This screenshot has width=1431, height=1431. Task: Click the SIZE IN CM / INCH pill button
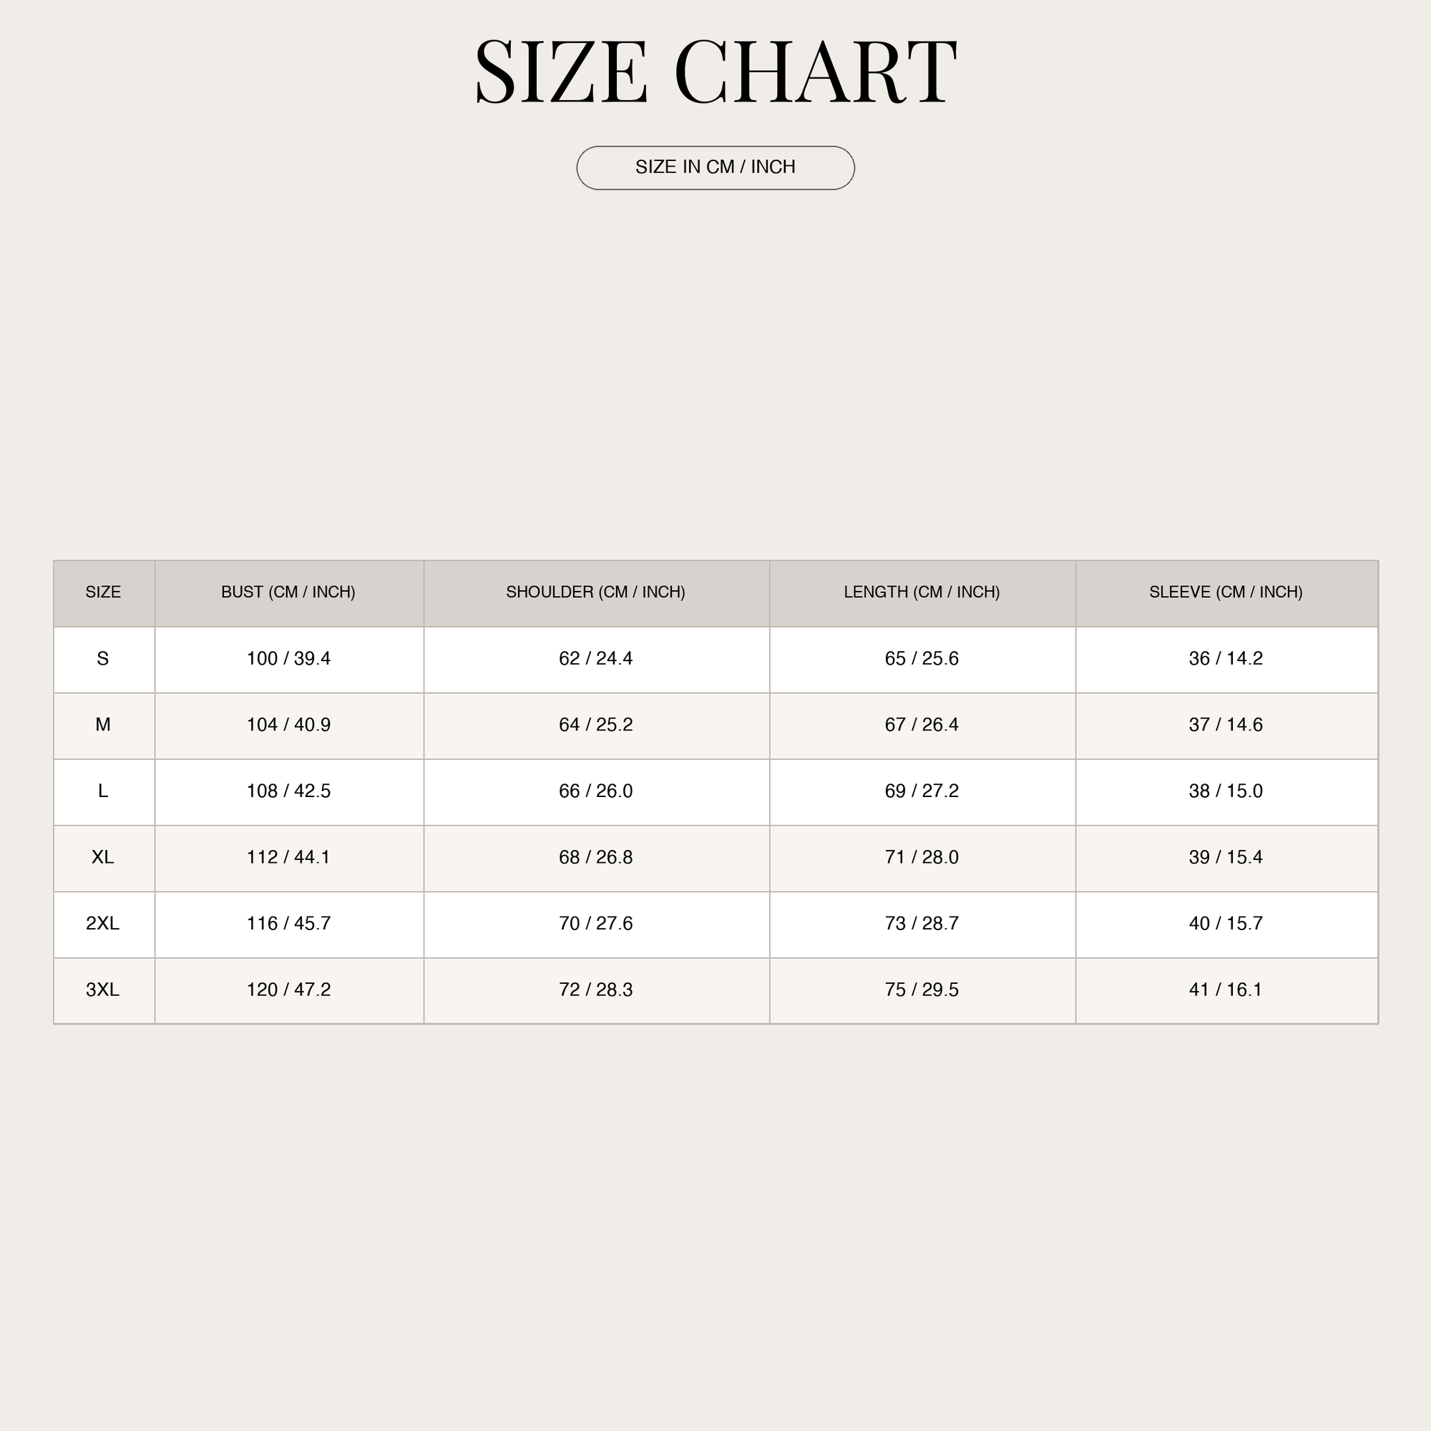point(715,168)
